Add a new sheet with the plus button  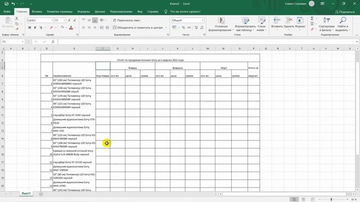click(x=41, y=194)
